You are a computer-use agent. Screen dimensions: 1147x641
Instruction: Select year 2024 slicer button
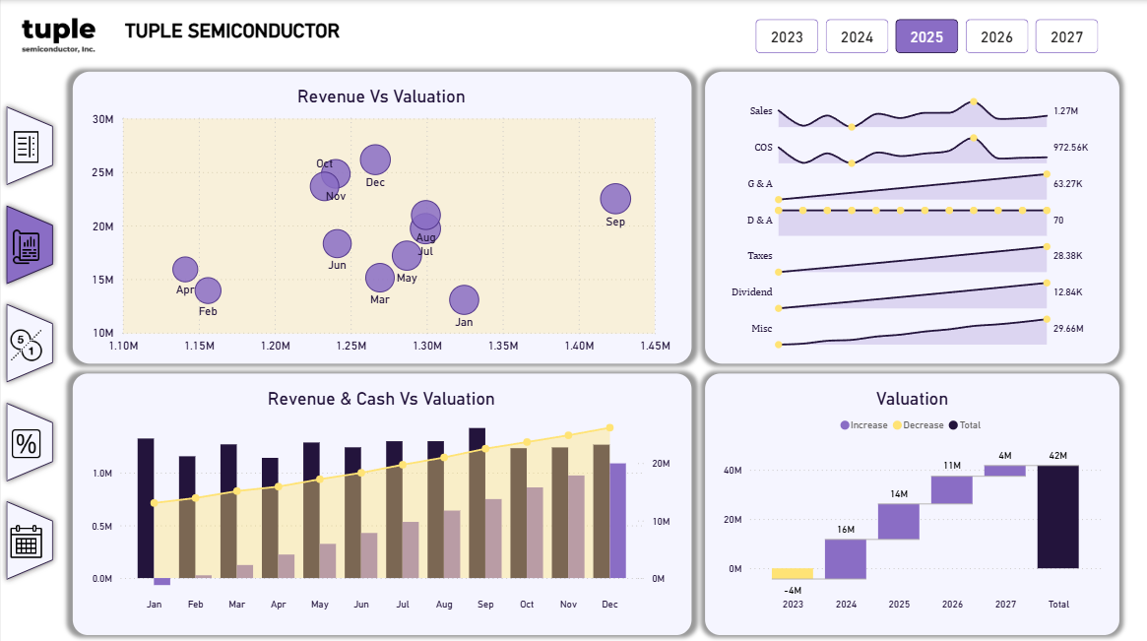(857, 36)
